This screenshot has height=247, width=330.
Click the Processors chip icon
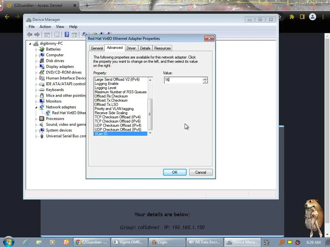[x=42, y=119]
